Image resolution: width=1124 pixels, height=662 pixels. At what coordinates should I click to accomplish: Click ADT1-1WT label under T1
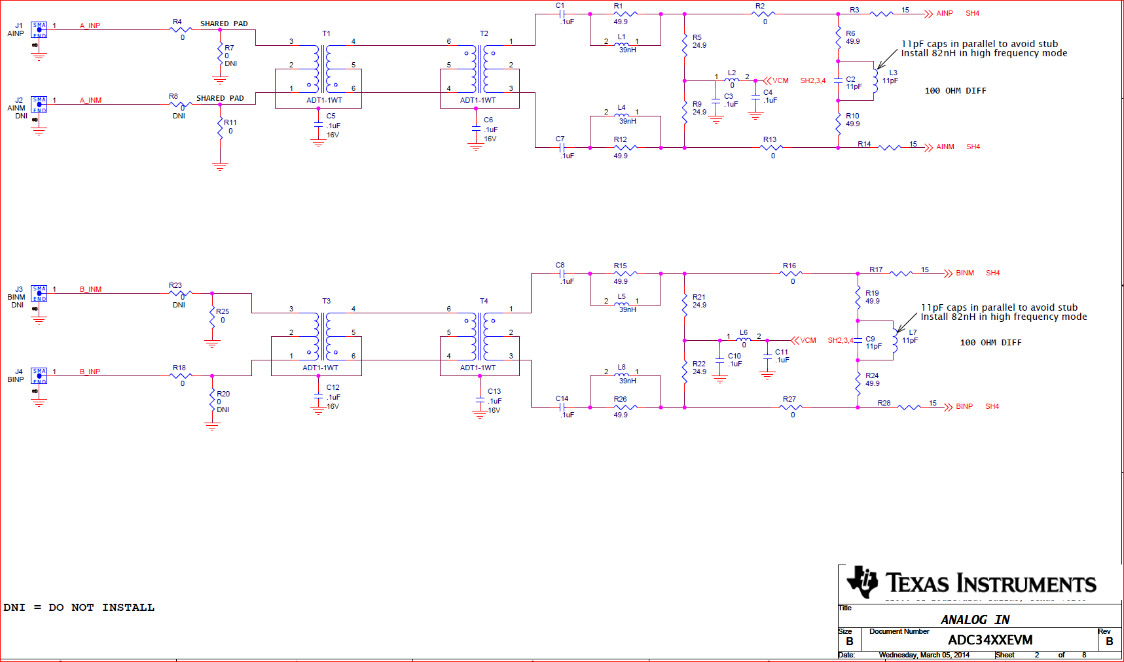click(324, 100)
